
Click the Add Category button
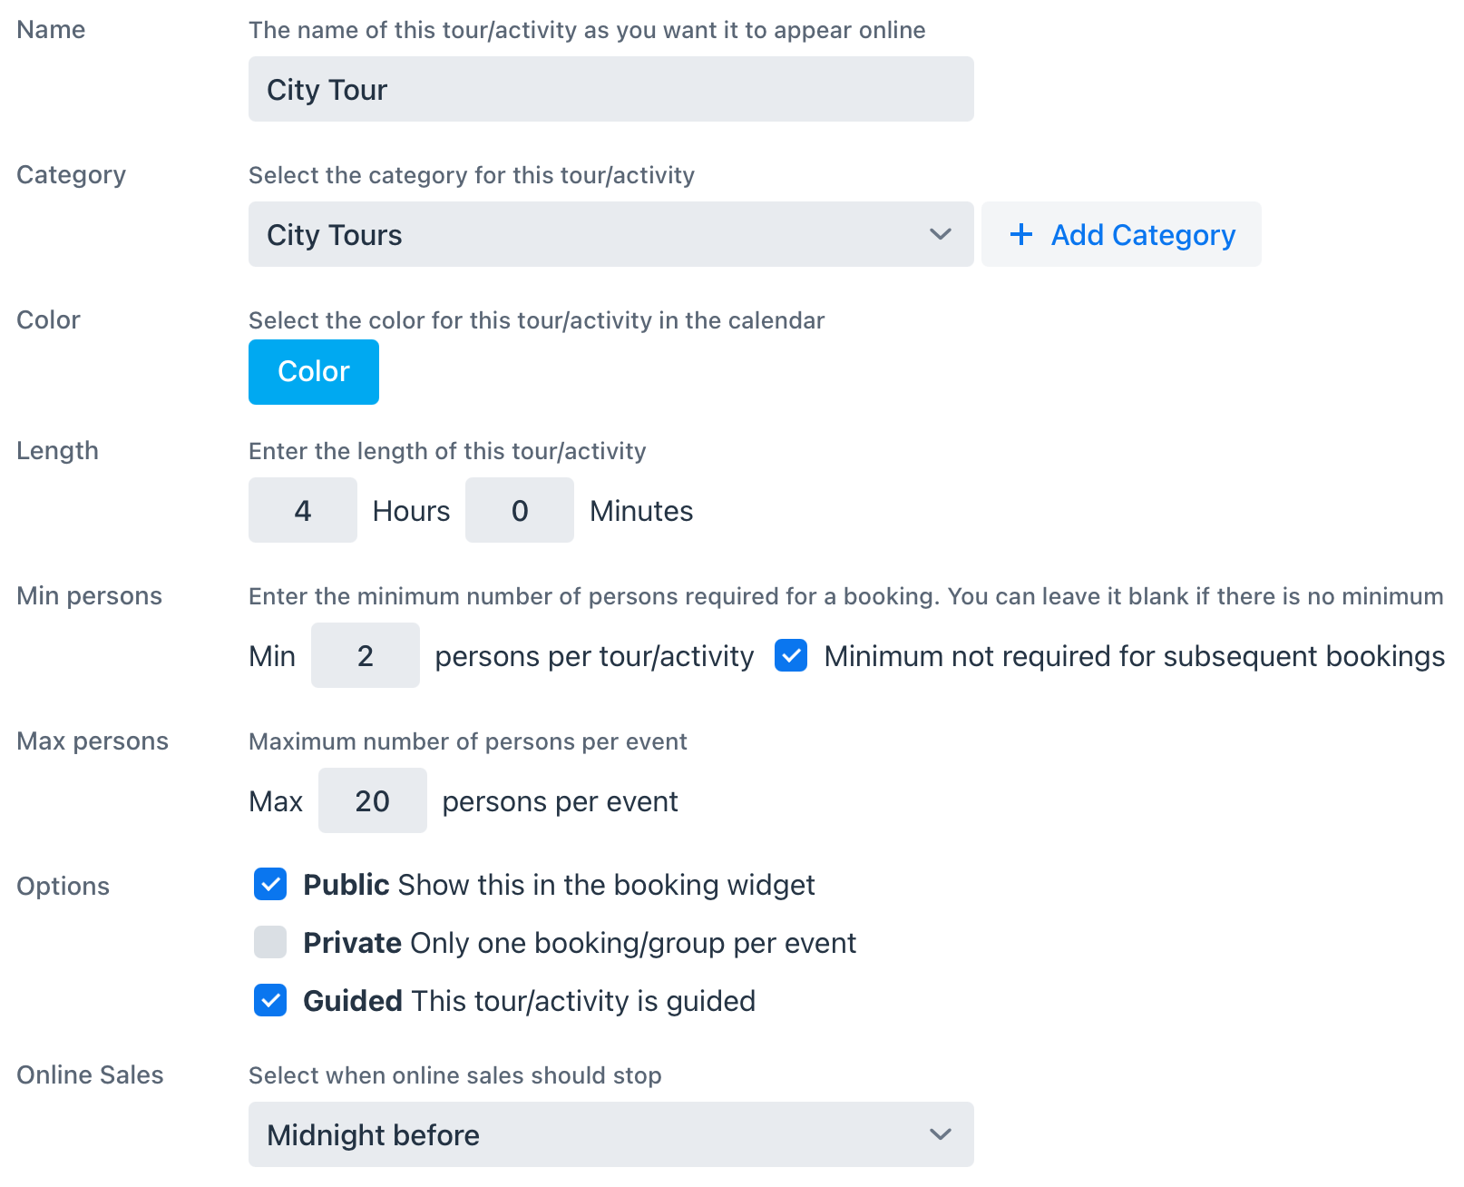pos(1121,234)
